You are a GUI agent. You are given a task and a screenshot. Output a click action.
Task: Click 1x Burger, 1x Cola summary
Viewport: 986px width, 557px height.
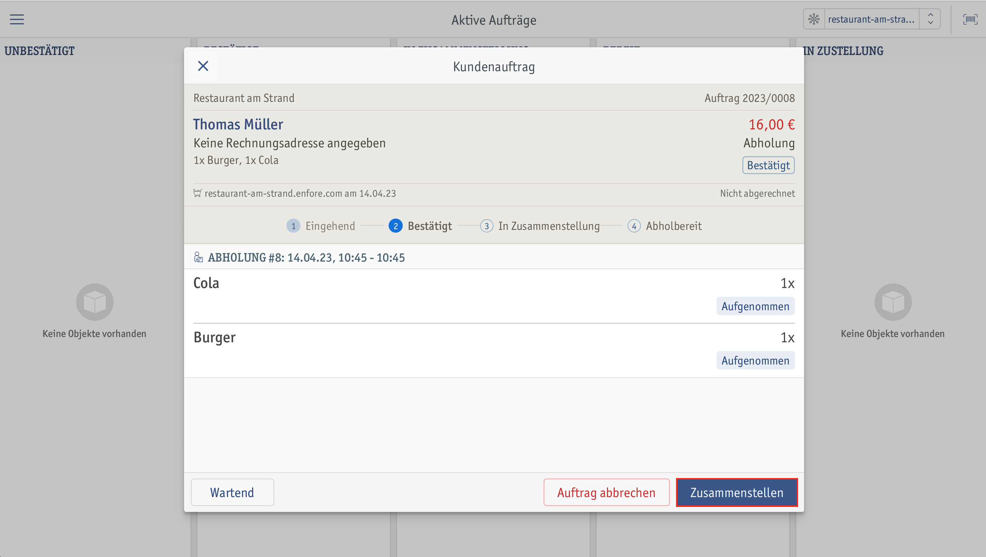[x=236, y=160]
